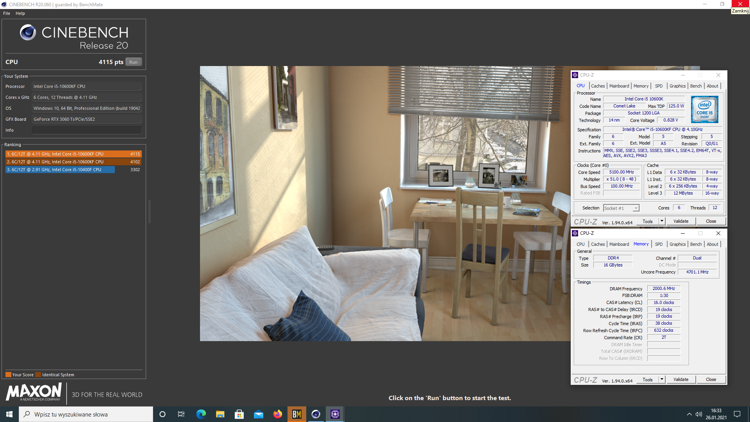Select ranking row with score 4102
The height and width of the screenshot is (422, 750).
tap(73, 162)
